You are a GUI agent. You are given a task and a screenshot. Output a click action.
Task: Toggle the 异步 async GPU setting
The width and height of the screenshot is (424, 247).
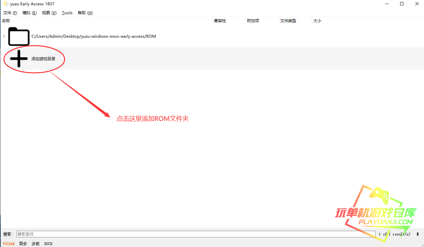(x=23, y=244)
